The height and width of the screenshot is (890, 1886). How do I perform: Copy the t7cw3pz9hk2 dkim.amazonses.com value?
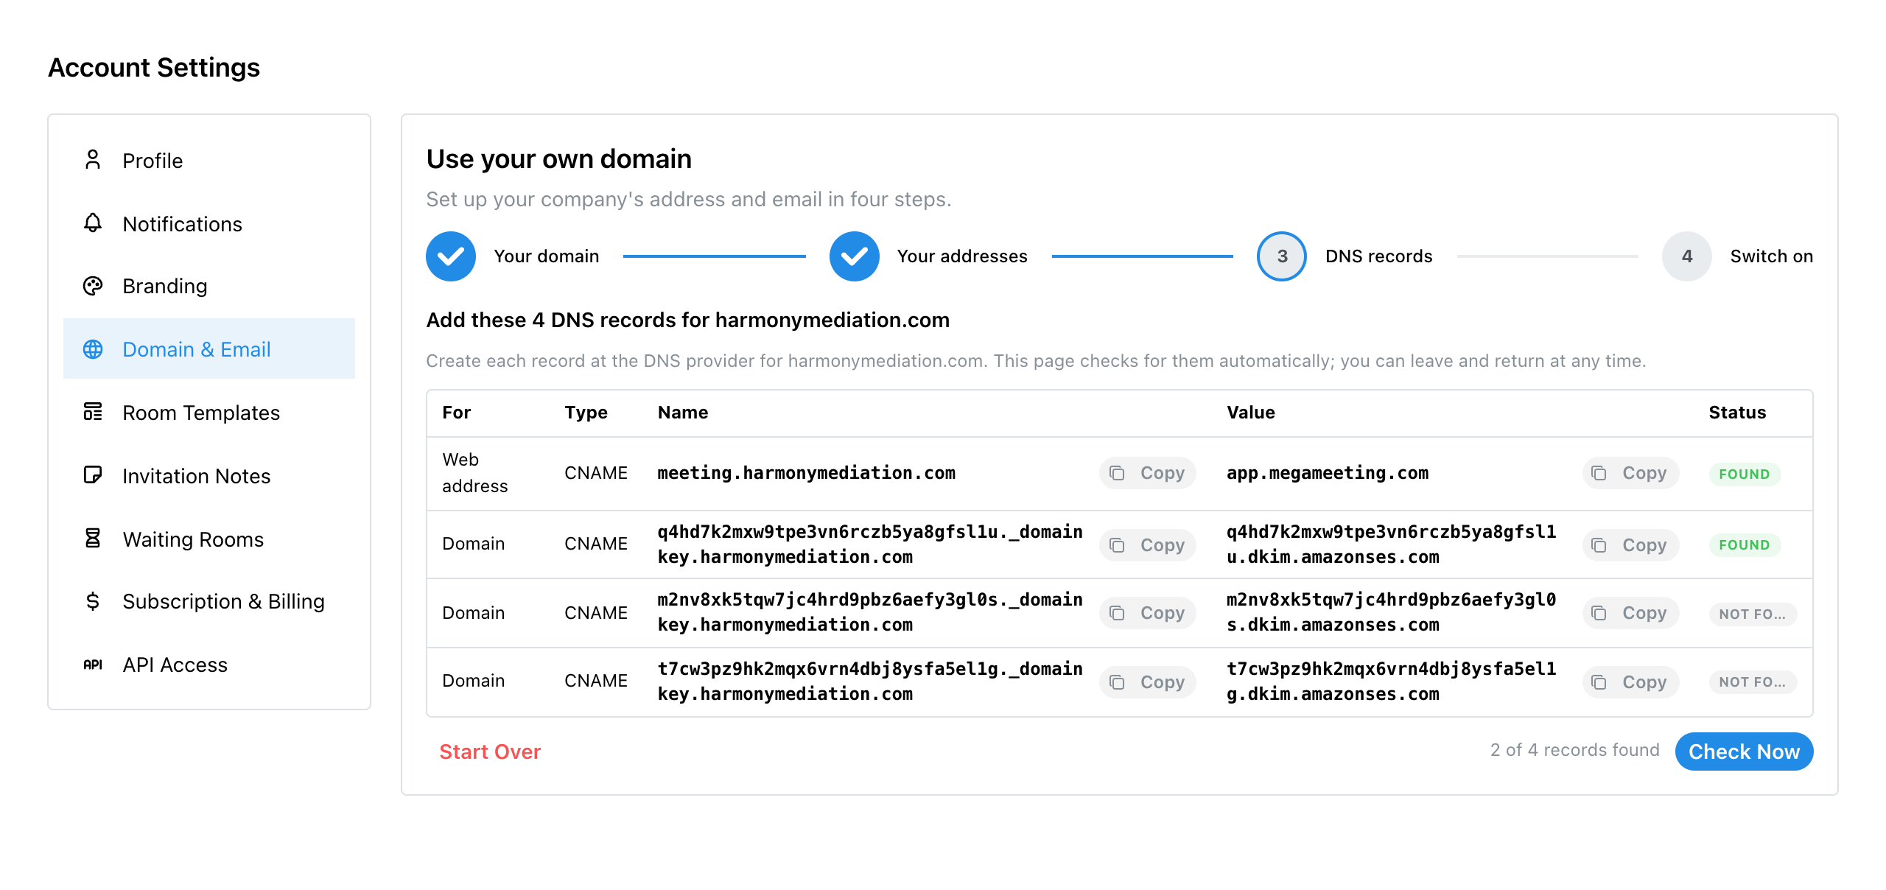1630,682
